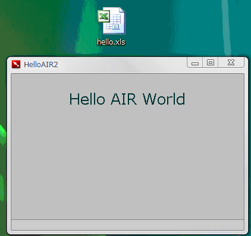Screen dimensions: 251x236
Task: Click the word Hello in heading
Action: click(x=87, y=99)
